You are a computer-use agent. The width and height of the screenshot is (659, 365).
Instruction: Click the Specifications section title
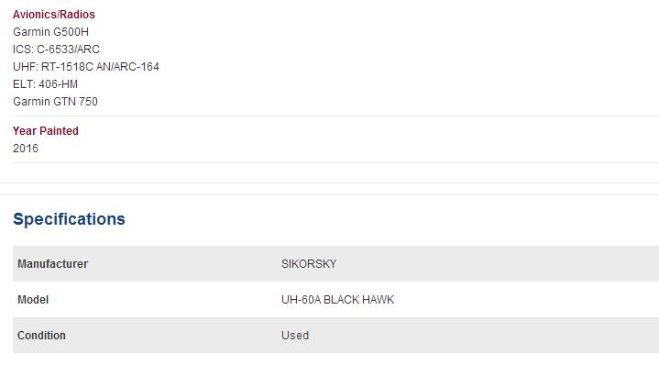tap(69, 219)
